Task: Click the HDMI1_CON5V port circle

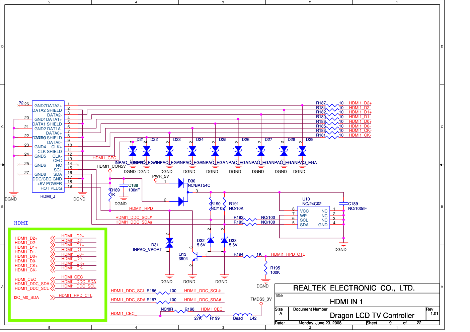Action: pyautogui.click(x=110, y=171)
